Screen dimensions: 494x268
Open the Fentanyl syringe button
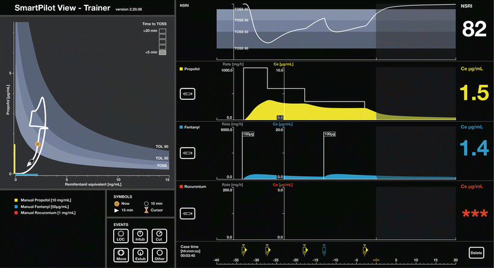[190, 154]
